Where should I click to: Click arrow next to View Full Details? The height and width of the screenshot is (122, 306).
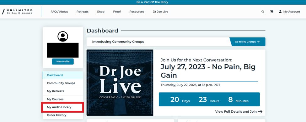pos(260,111)
